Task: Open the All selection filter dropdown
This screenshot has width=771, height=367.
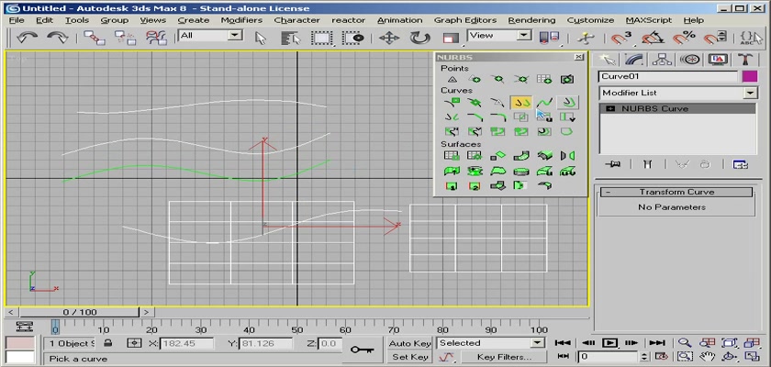Action: pyautogui.click(x=210, y=36)
